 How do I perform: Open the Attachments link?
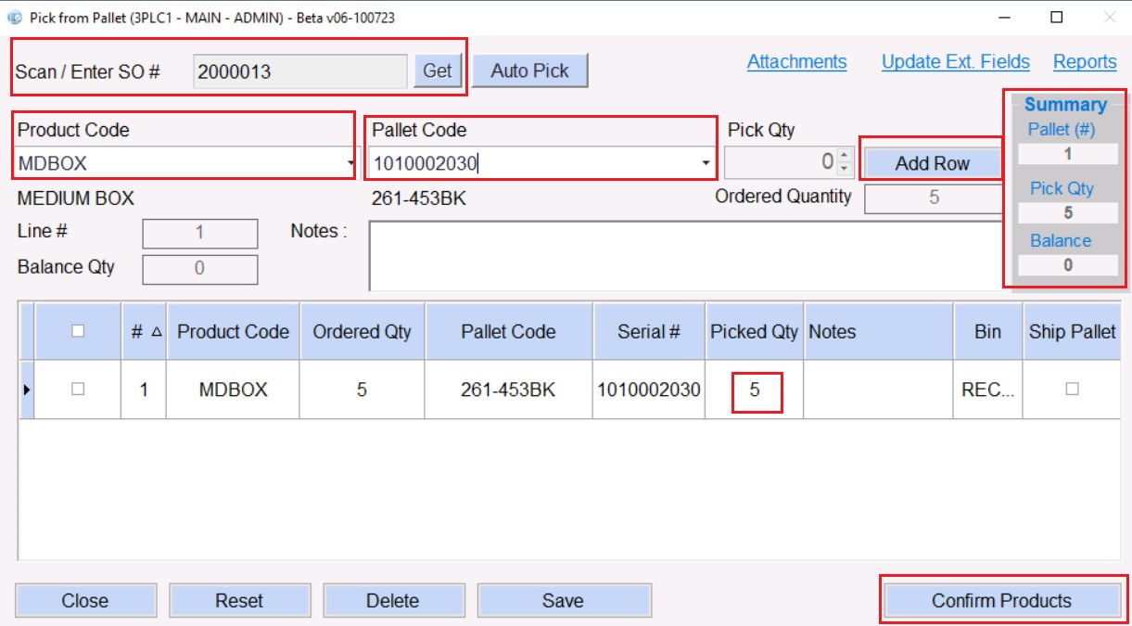pos(796,61)
